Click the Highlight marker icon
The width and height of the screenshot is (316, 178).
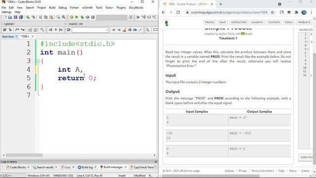(124, 30)
